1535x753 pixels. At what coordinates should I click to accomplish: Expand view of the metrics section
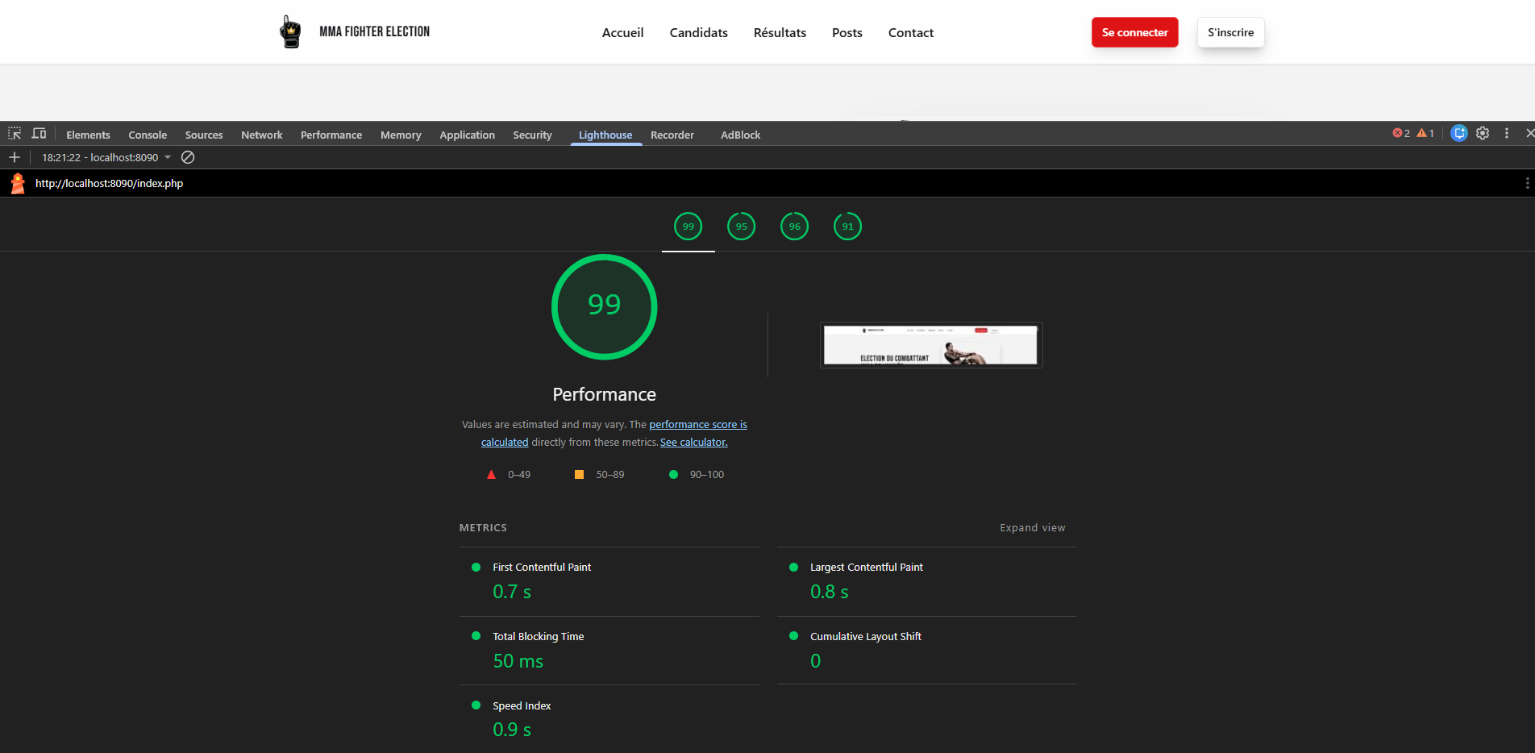1032,528
